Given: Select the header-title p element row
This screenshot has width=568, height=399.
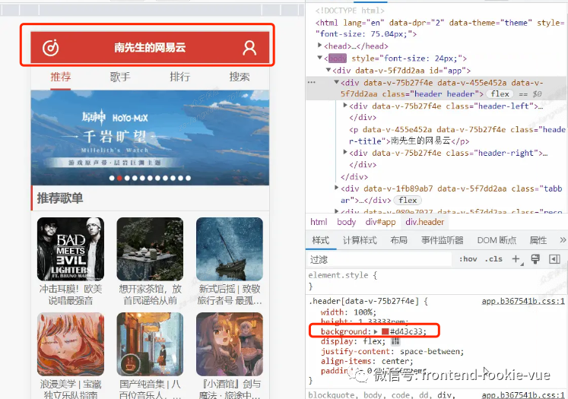Looking at the screenshot, I should tap(457, 135).
